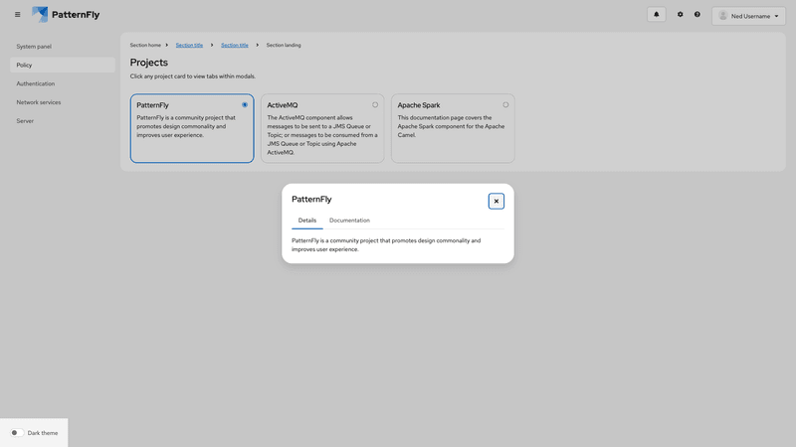Select the Apache Spark card radio button
Image resolution: width=796 pixels, height=447 pixels.
pyautogui.click(x=505, y=104)
